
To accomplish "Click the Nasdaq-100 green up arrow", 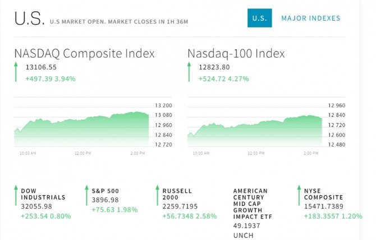I will point(189,73).
